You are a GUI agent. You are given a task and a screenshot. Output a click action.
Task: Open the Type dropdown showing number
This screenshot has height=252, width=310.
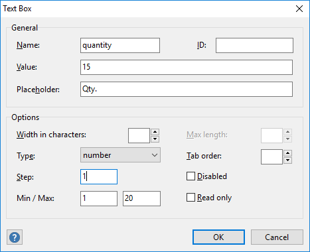(x=120, y=155)
